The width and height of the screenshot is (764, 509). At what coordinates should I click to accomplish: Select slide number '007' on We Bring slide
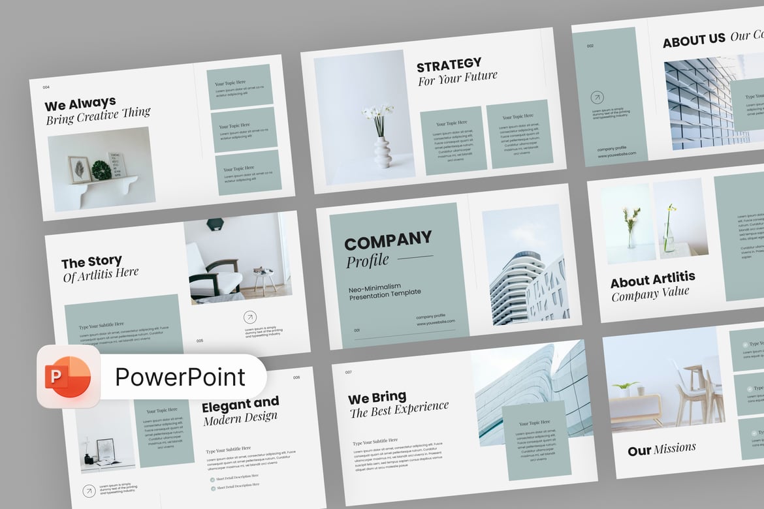[x=349, y=373]
